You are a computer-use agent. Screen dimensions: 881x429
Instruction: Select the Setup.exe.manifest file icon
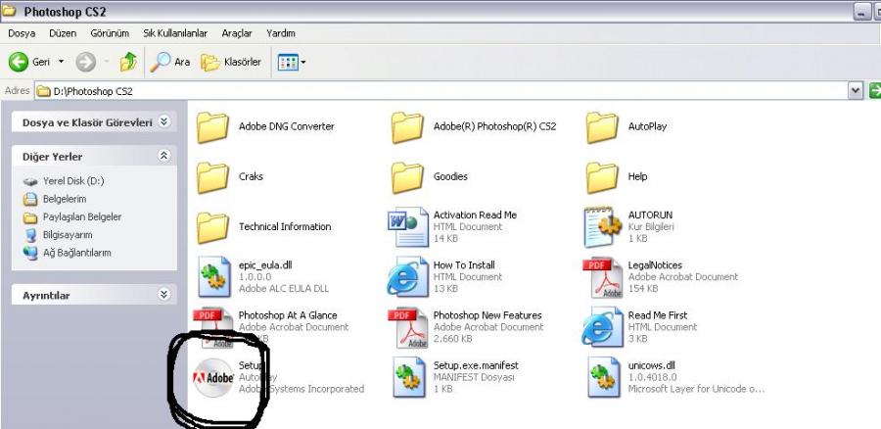pos(409,377)
